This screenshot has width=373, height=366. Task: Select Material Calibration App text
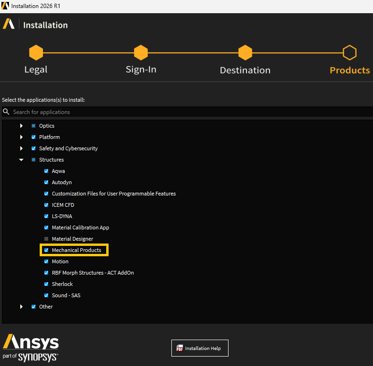click(x=80, y=228)
